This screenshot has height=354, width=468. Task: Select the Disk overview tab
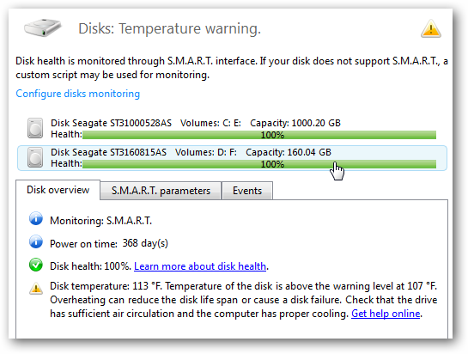coord(58,190)
